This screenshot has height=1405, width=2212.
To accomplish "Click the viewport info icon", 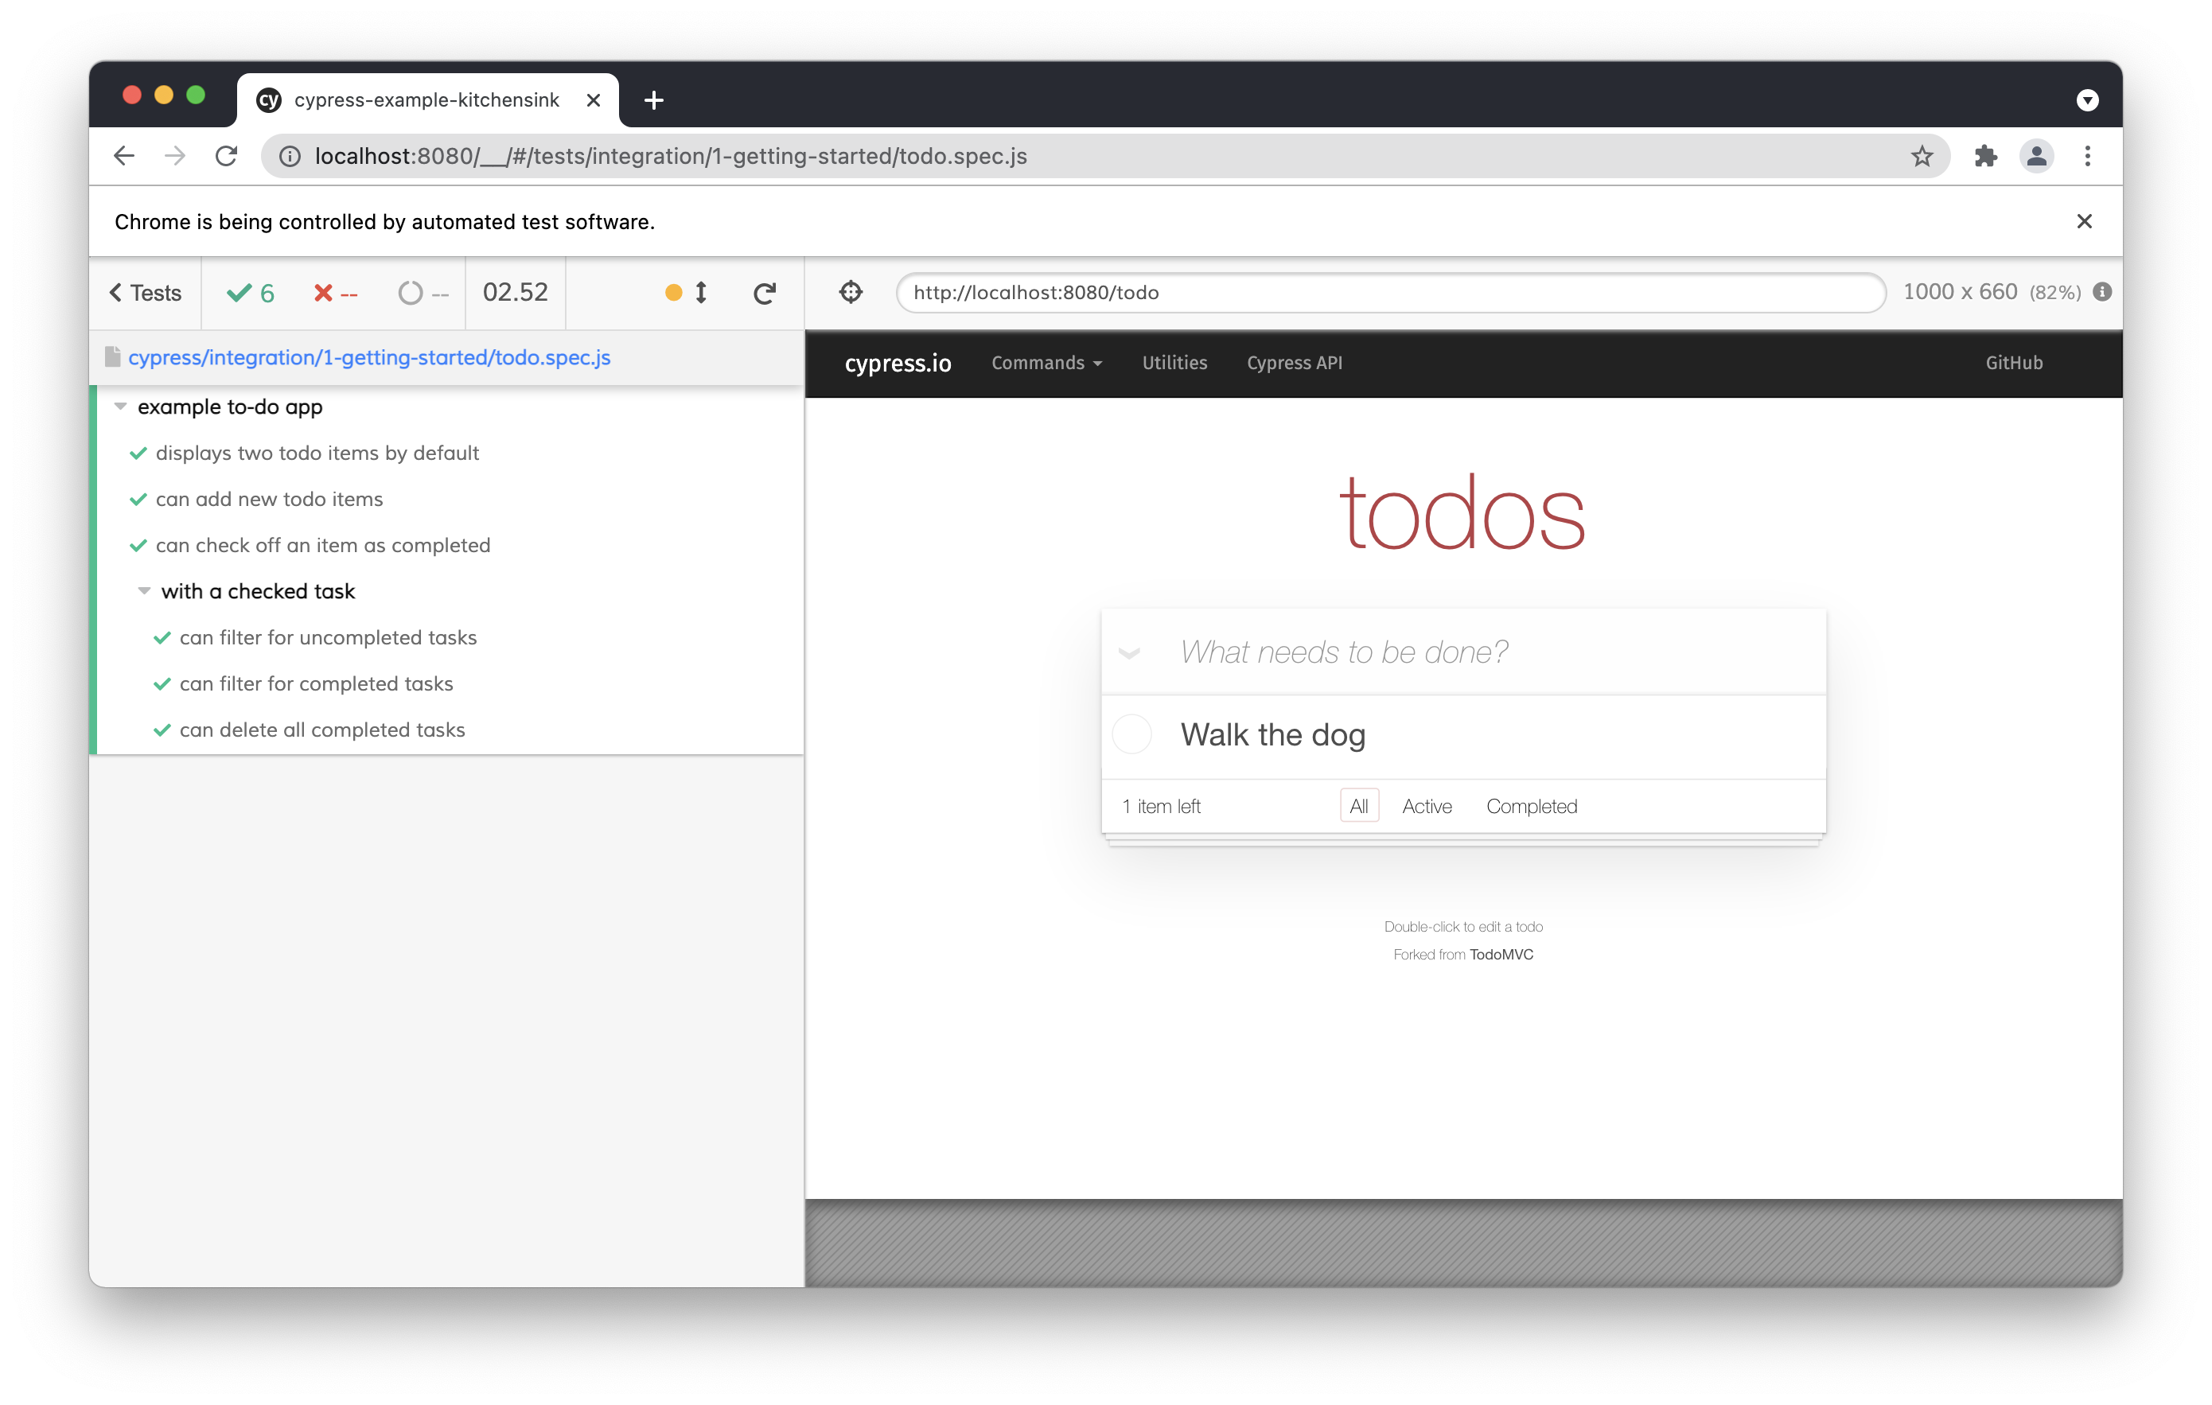I will [x=2103, y=292].
